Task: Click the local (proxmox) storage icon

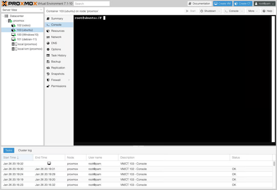Action: point(14,44)
